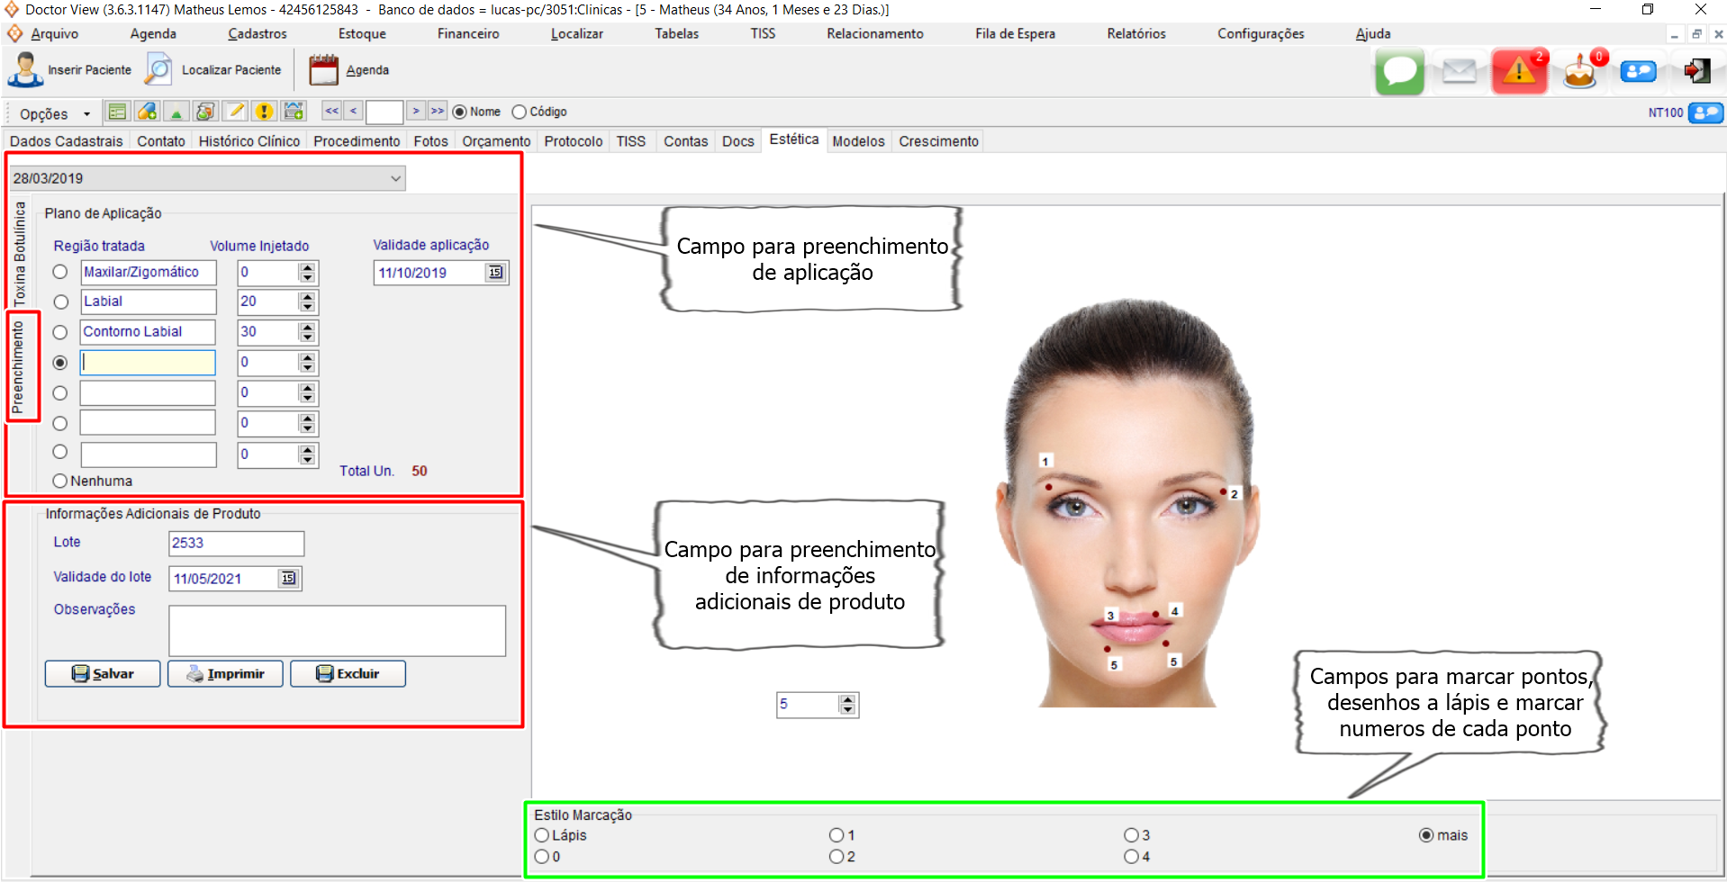Click the Inserir Paciente icon
Image resolution: width=1727 pixels, height=882 pixels.
[x=25, y=70]
